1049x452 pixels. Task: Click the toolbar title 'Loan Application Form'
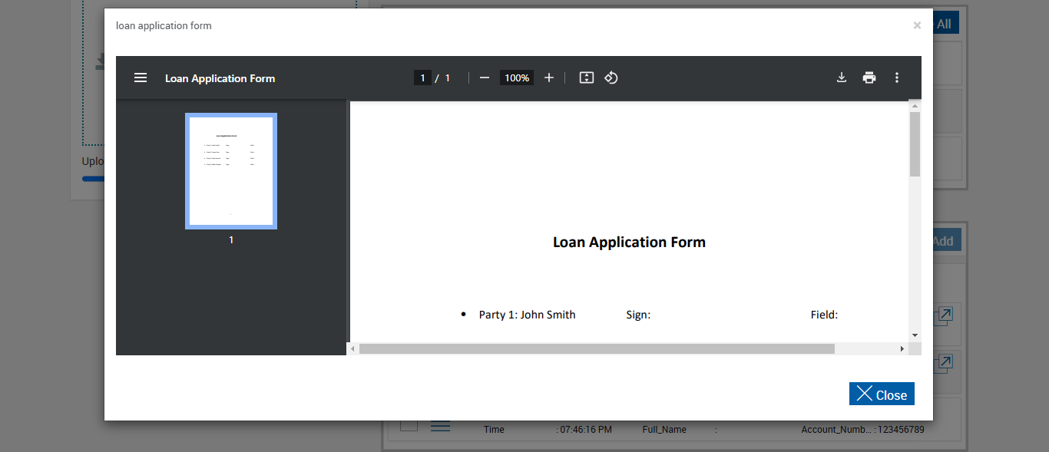click(x=220, y=78)
